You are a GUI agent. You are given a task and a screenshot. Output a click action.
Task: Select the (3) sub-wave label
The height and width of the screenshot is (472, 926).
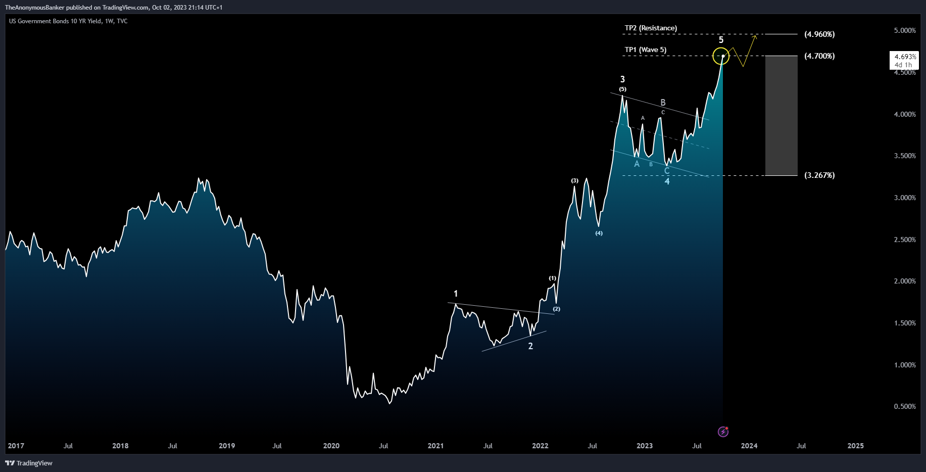[x=575, y=180]
